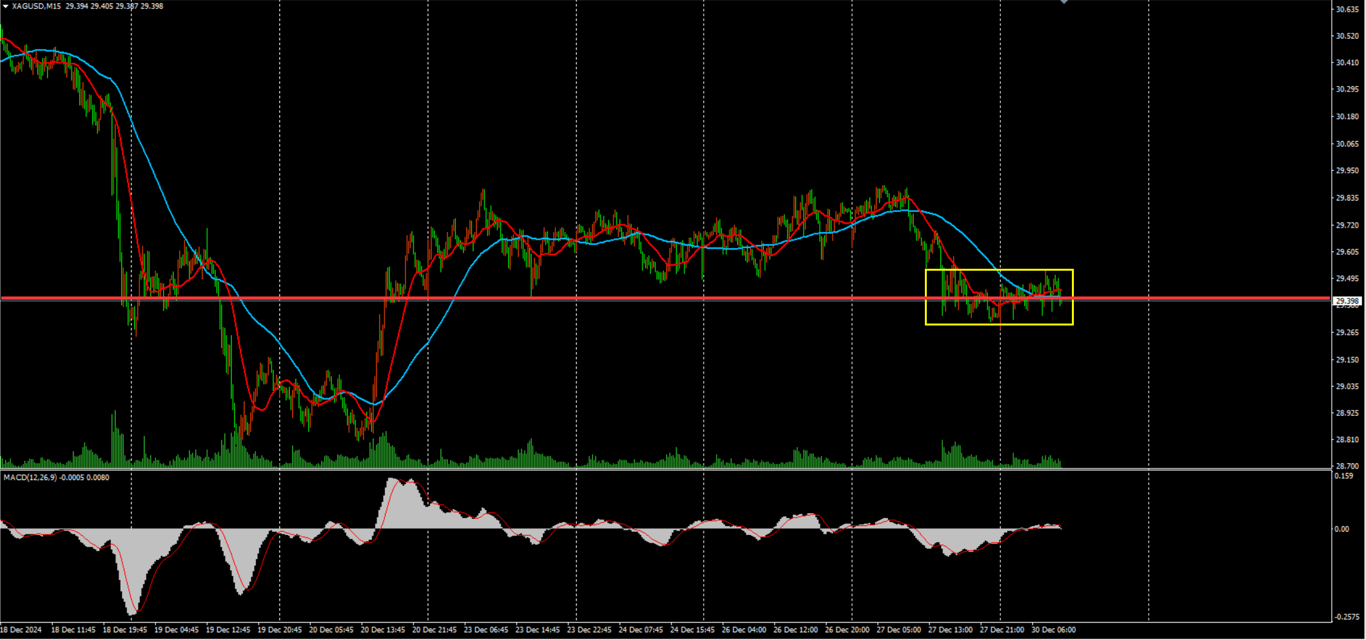Select the XAGUSD,M15 chart title text
The image size is (1366, 640).
click(37, 6)
